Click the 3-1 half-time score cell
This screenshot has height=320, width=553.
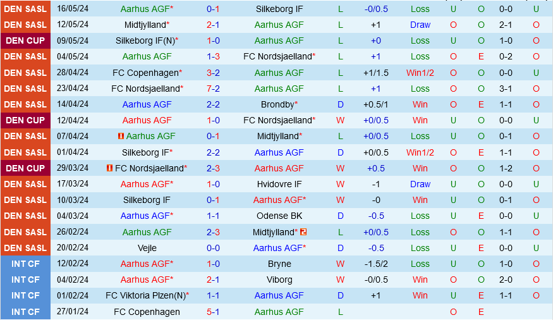click(506, 89)
